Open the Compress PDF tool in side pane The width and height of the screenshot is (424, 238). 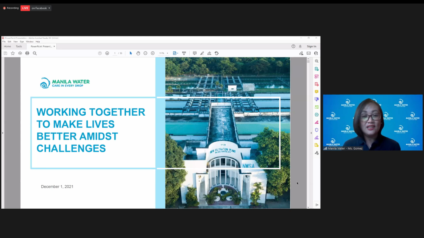317,115
